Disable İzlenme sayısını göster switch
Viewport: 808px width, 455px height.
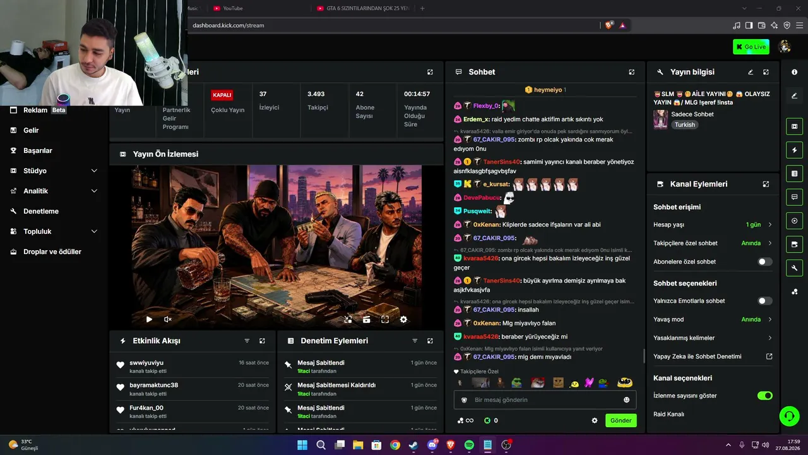click(765, 396)
